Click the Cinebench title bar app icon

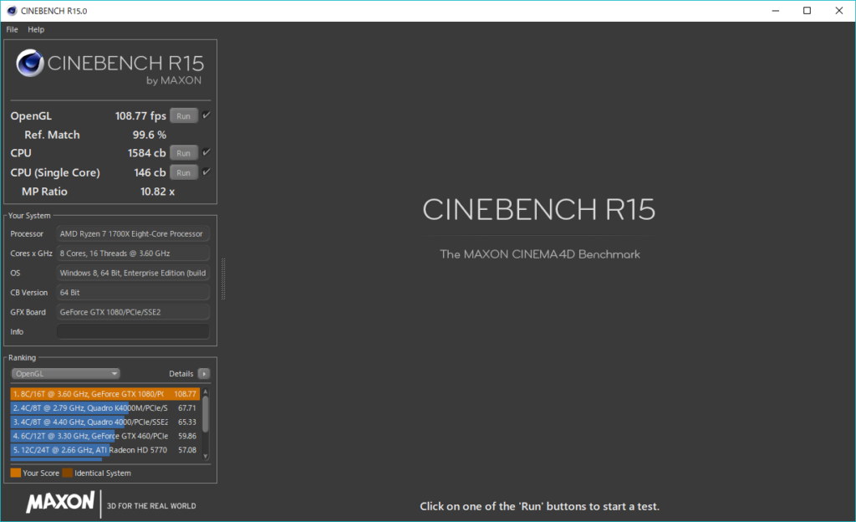pos(12,10)
